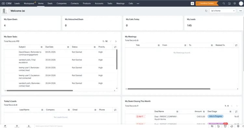The height and width of the screenshot is (128, 244).
Task: Go to next page of My Open Tasks
Action: tap(116, 41)
